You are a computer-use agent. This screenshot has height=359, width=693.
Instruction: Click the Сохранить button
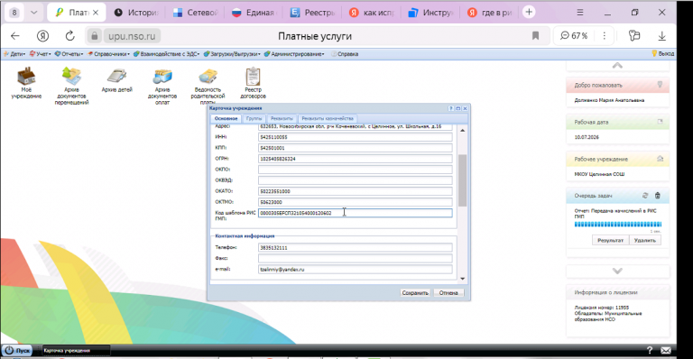415,293
